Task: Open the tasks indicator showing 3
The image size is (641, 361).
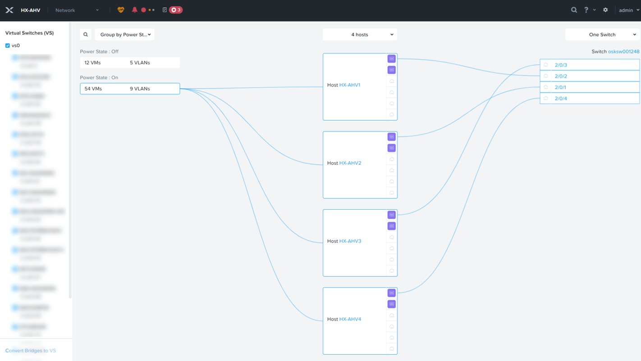Action: 175,10
